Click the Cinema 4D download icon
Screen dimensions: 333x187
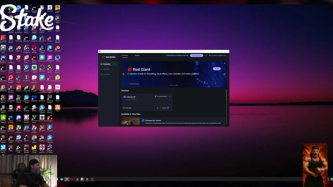(x=157, y=108)
